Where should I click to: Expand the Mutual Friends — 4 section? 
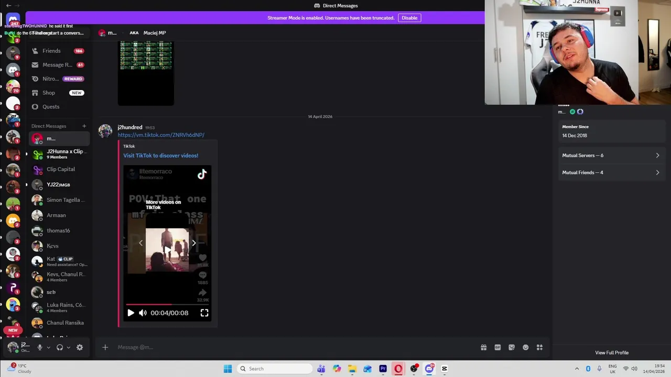click(x=611, y=172)
